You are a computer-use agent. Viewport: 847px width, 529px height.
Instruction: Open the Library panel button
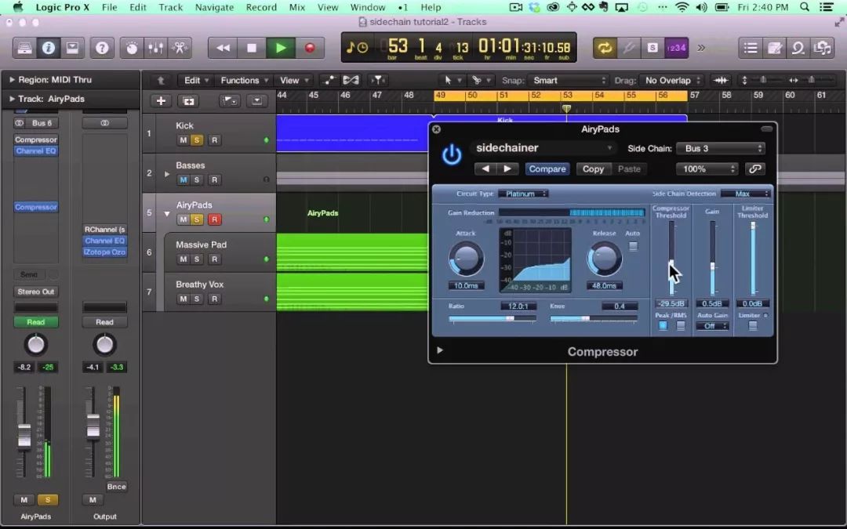point(24,48)
